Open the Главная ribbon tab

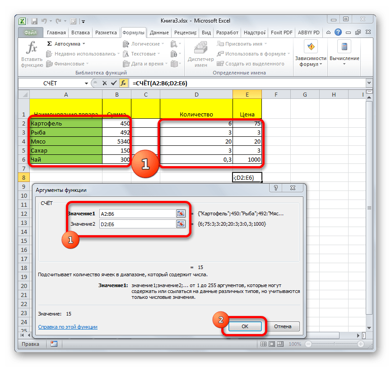[x=56, y=33]
